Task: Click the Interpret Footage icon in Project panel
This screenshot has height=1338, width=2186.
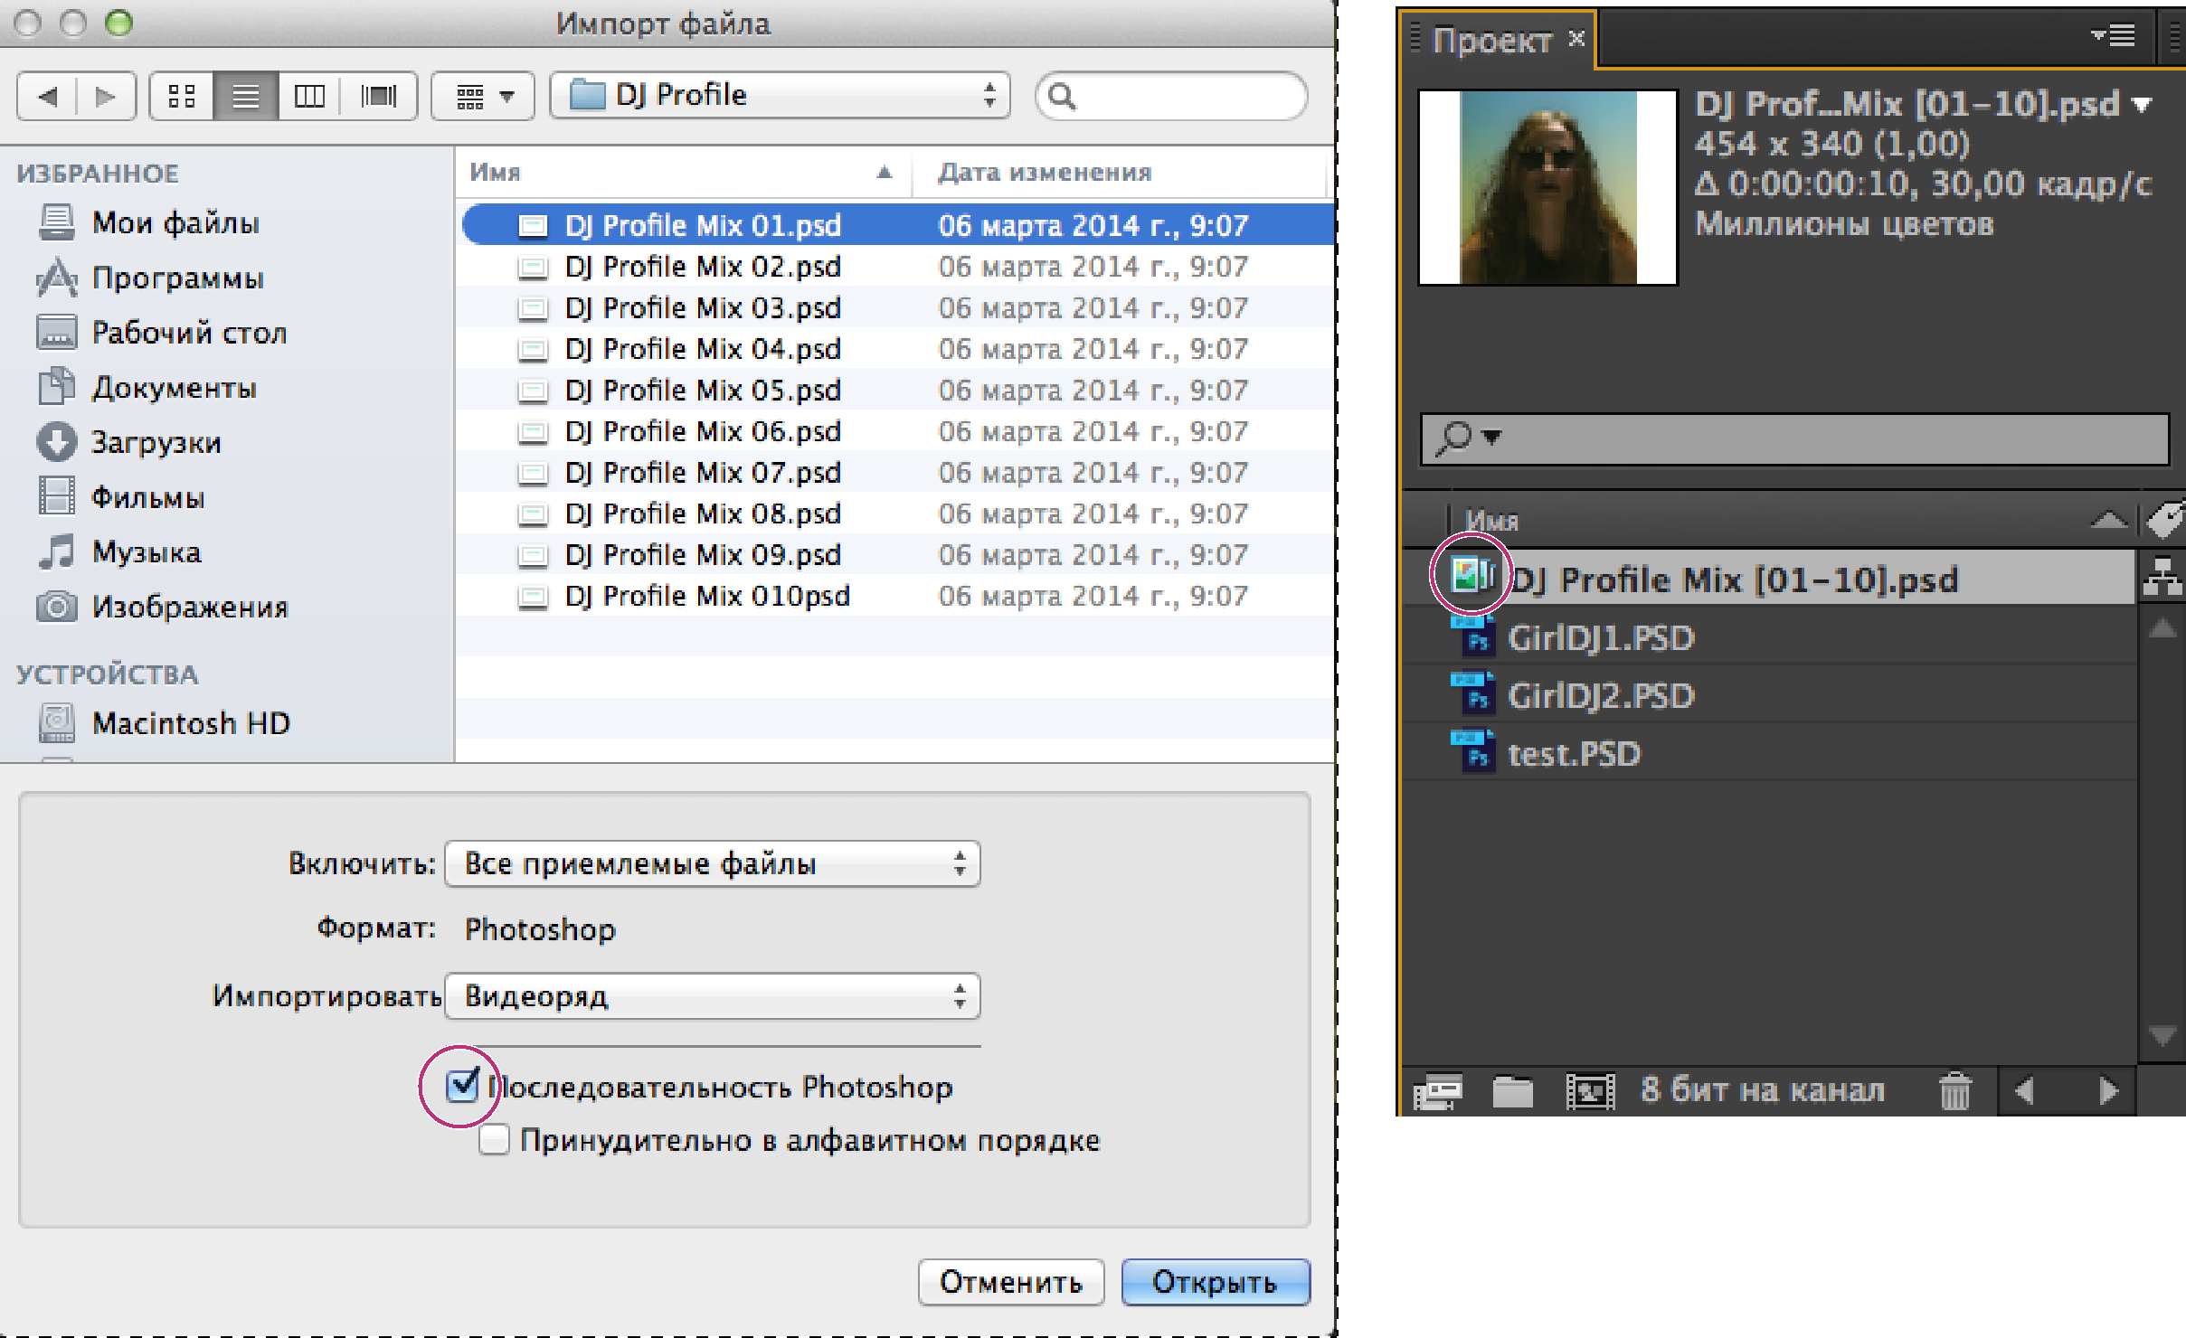Action: [1436, 1091]
